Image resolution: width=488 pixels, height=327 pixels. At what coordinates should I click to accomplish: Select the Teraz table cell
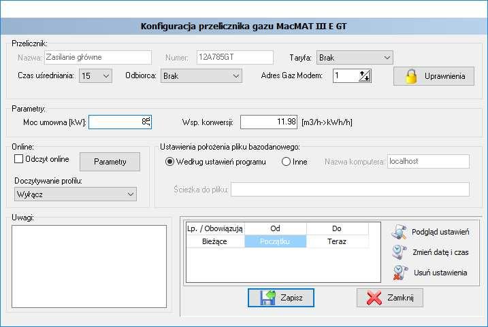tap(337, 241)
